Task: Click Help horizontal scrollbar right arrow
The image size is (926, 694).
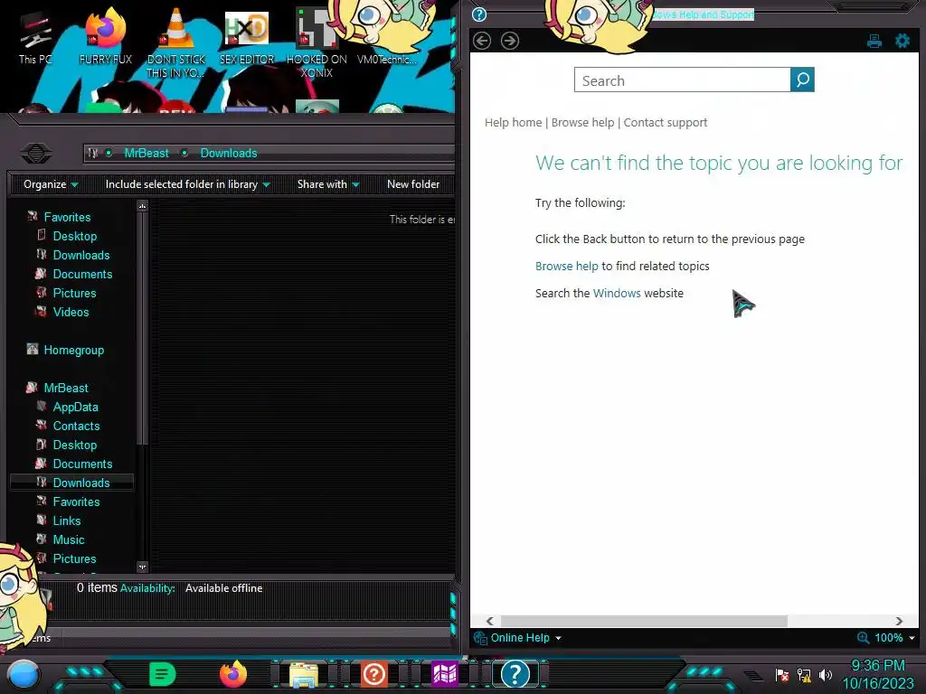Action: 899,621
